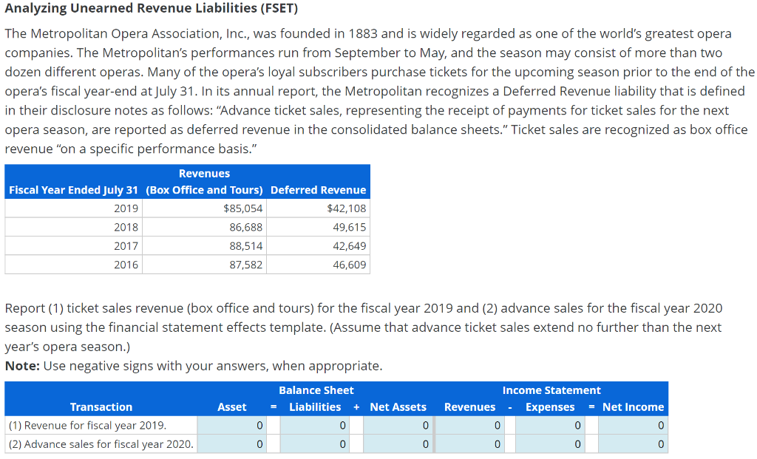Click the Net Assets field for Advance sales 2020
The width and height of the screenshot is (757, 459).
[x=398, y=444]
